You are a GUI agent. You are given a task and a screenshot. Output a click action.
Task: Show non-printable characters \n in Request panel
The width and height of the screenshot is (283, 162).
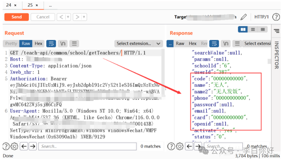coord(63,44)
